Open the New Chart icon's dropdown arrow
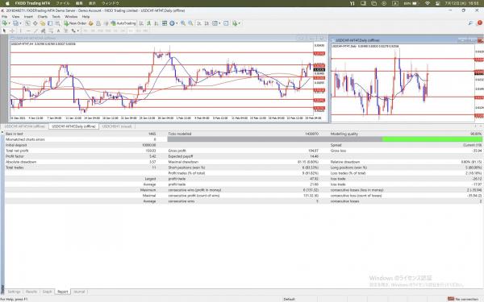484x302 pixels. click(9, 23)
